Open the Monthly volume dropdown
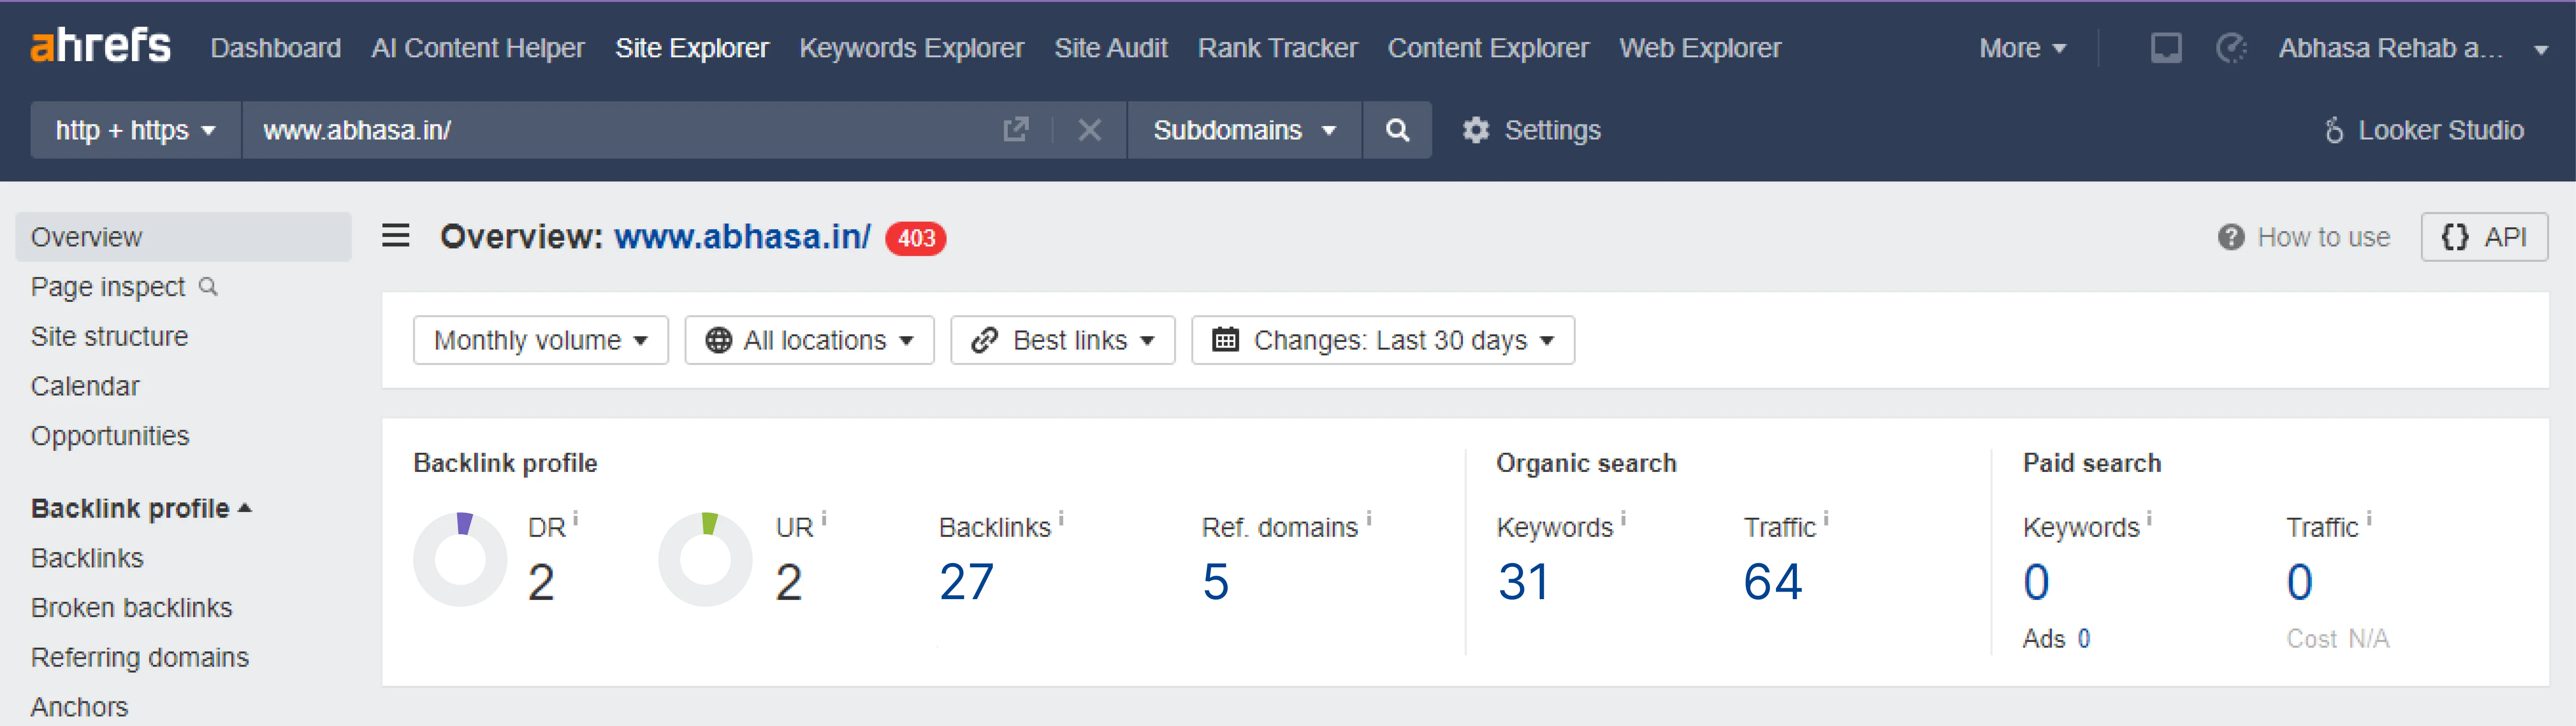This screenshot has height=726, width=2576. click(x=541, y=340)
